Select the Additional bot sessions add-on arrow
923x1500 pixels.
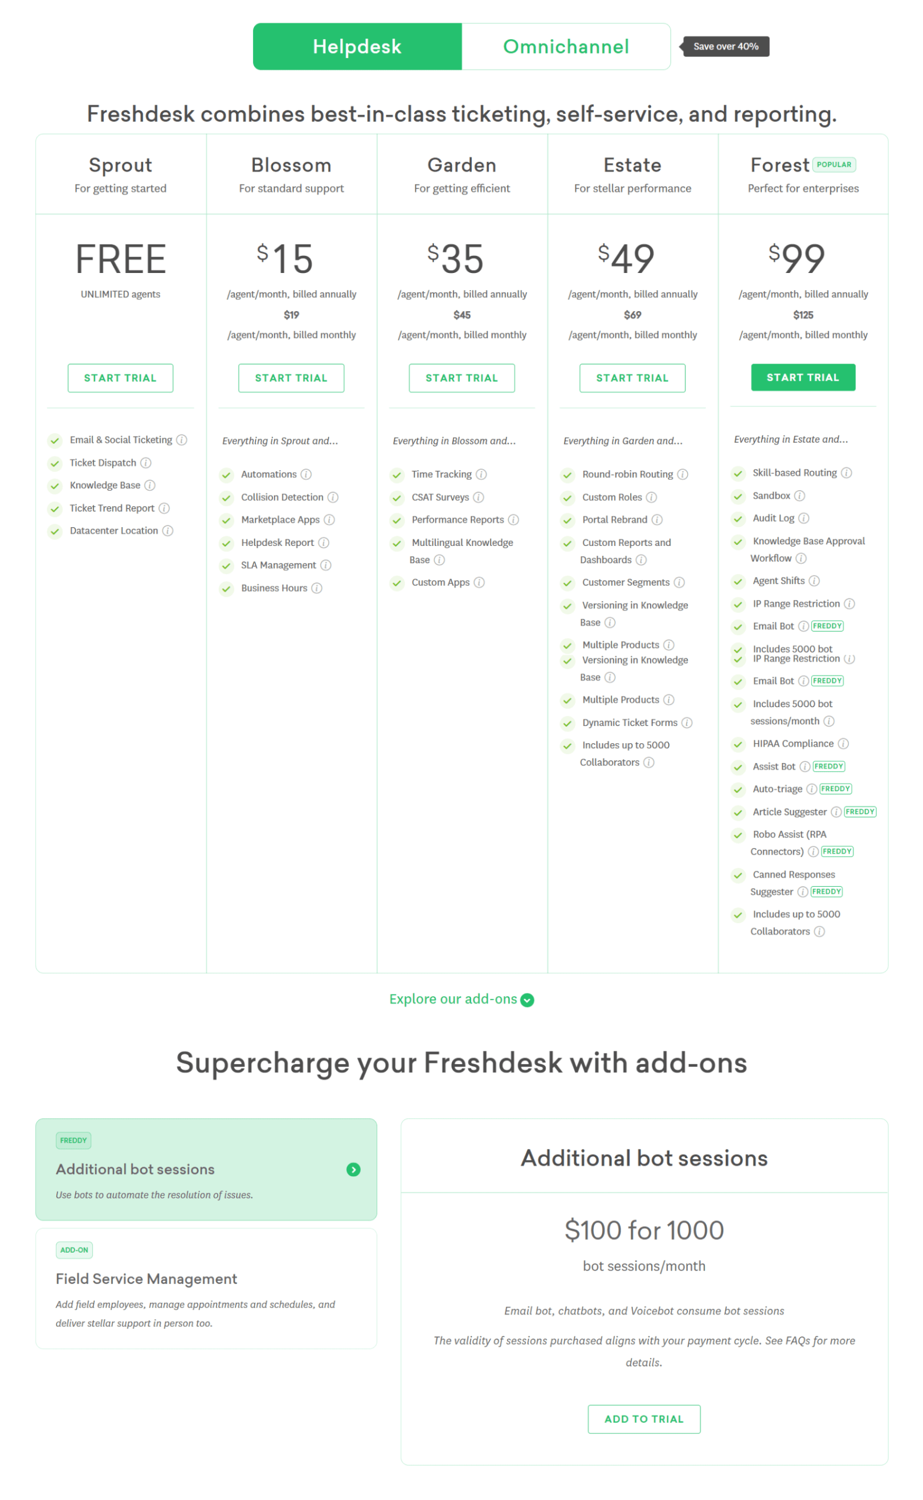[353, 1169]
